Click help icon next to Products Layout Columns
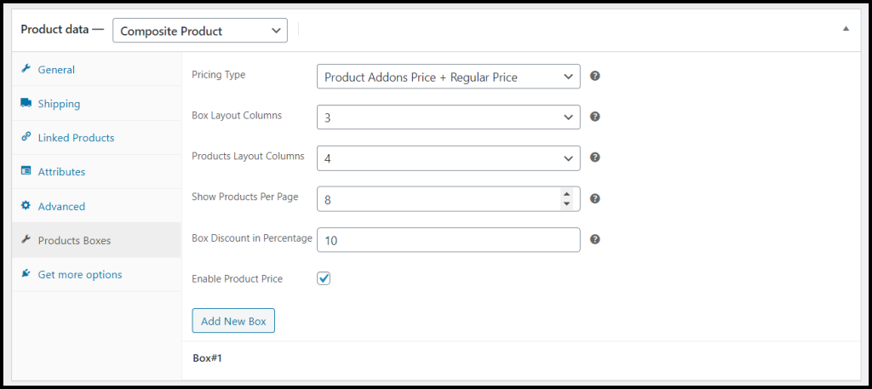Screen dimensions: 872x389 (595, 157)
